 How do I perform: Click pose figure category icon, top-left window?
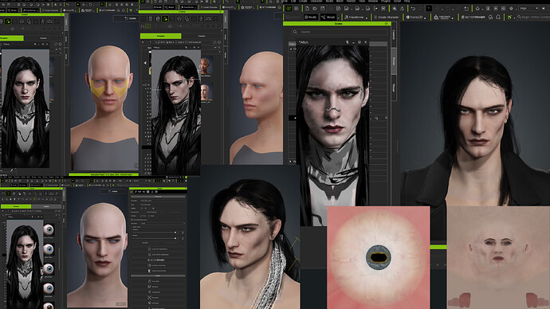tap(42, 22)
